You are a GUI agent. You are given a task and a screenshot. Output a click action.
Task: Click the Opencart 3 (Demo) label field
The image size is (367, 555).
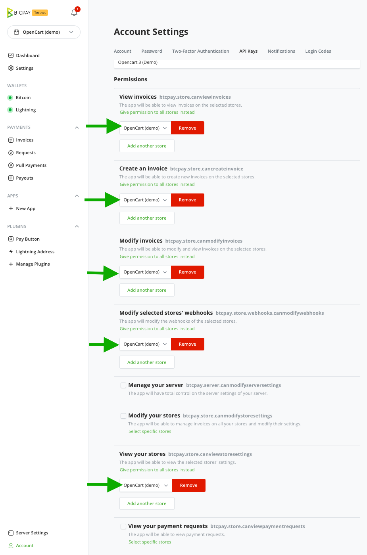pyautogui.click(x=236, y=62)
